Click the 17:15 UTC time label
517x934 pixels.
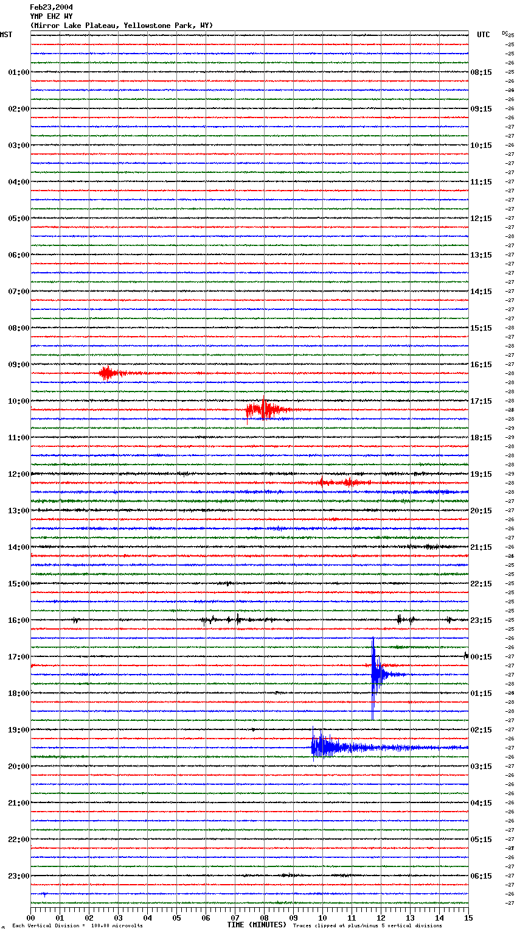[x=481, y=401]
